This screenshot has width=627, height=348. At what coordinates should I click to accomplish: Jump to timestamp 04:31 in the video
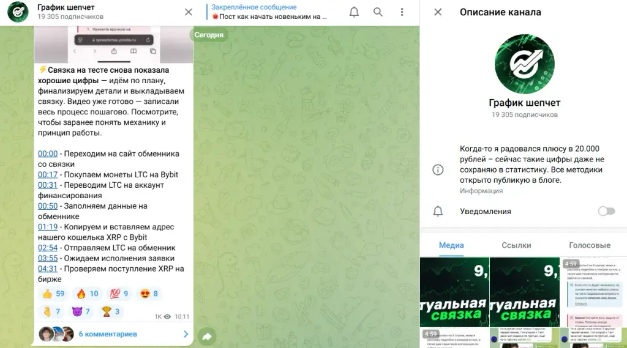(48, 268)
